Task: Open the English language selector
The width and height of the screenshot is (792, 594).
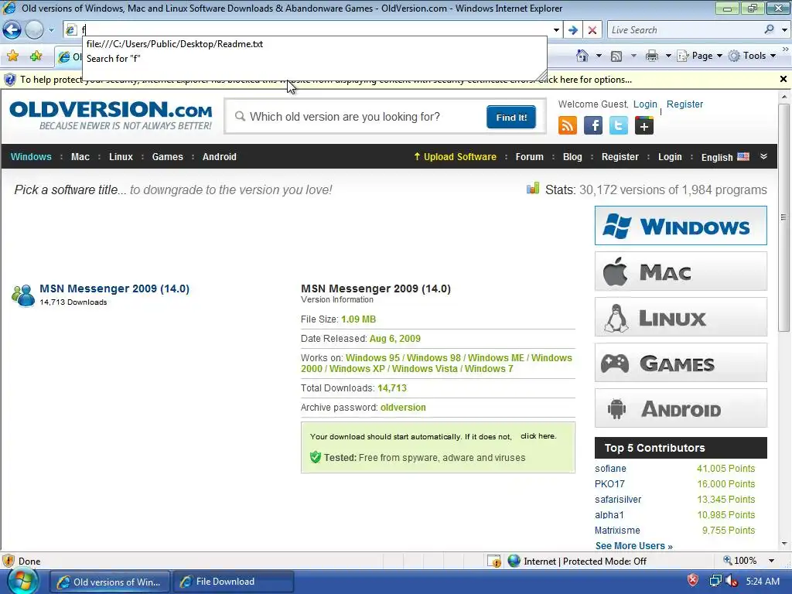Action: point(725,157)
